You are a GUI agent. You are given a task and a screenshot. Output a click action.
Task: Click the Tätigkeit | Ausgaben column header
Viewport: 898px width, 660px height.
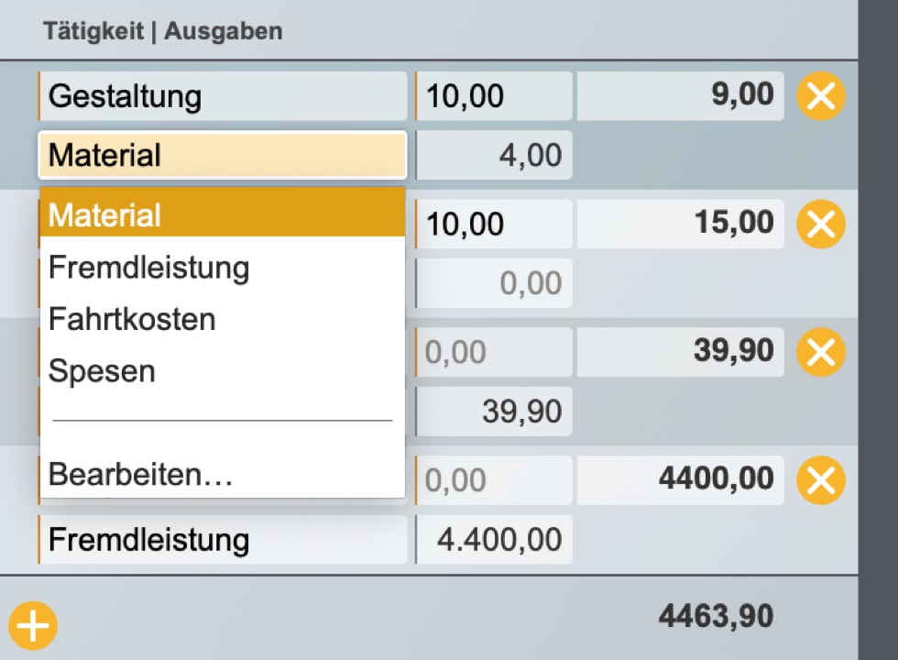coord(163,32)
